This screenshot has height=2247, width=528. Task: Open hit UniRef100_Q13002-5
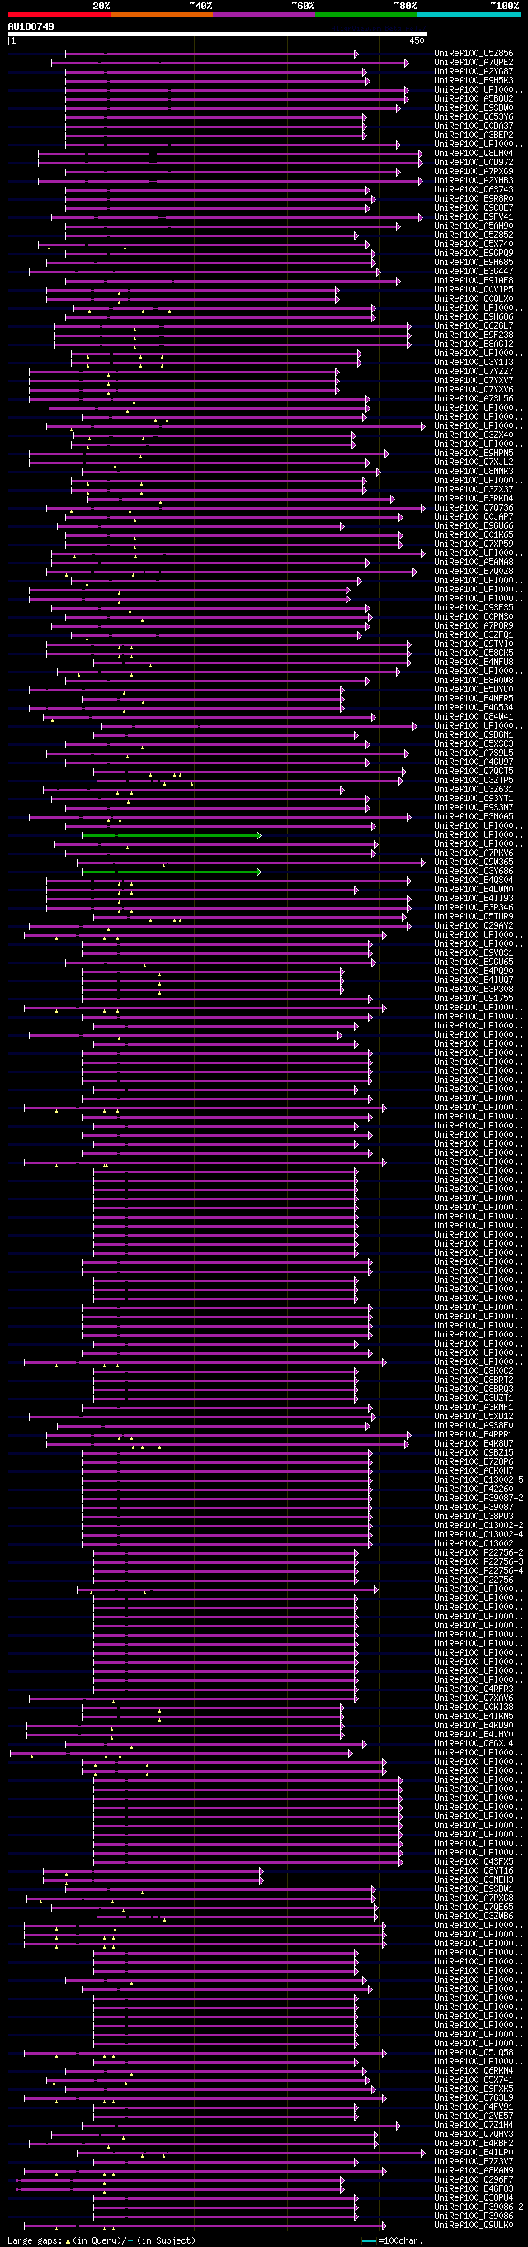pyautogui.click(x=479, y=1480)
